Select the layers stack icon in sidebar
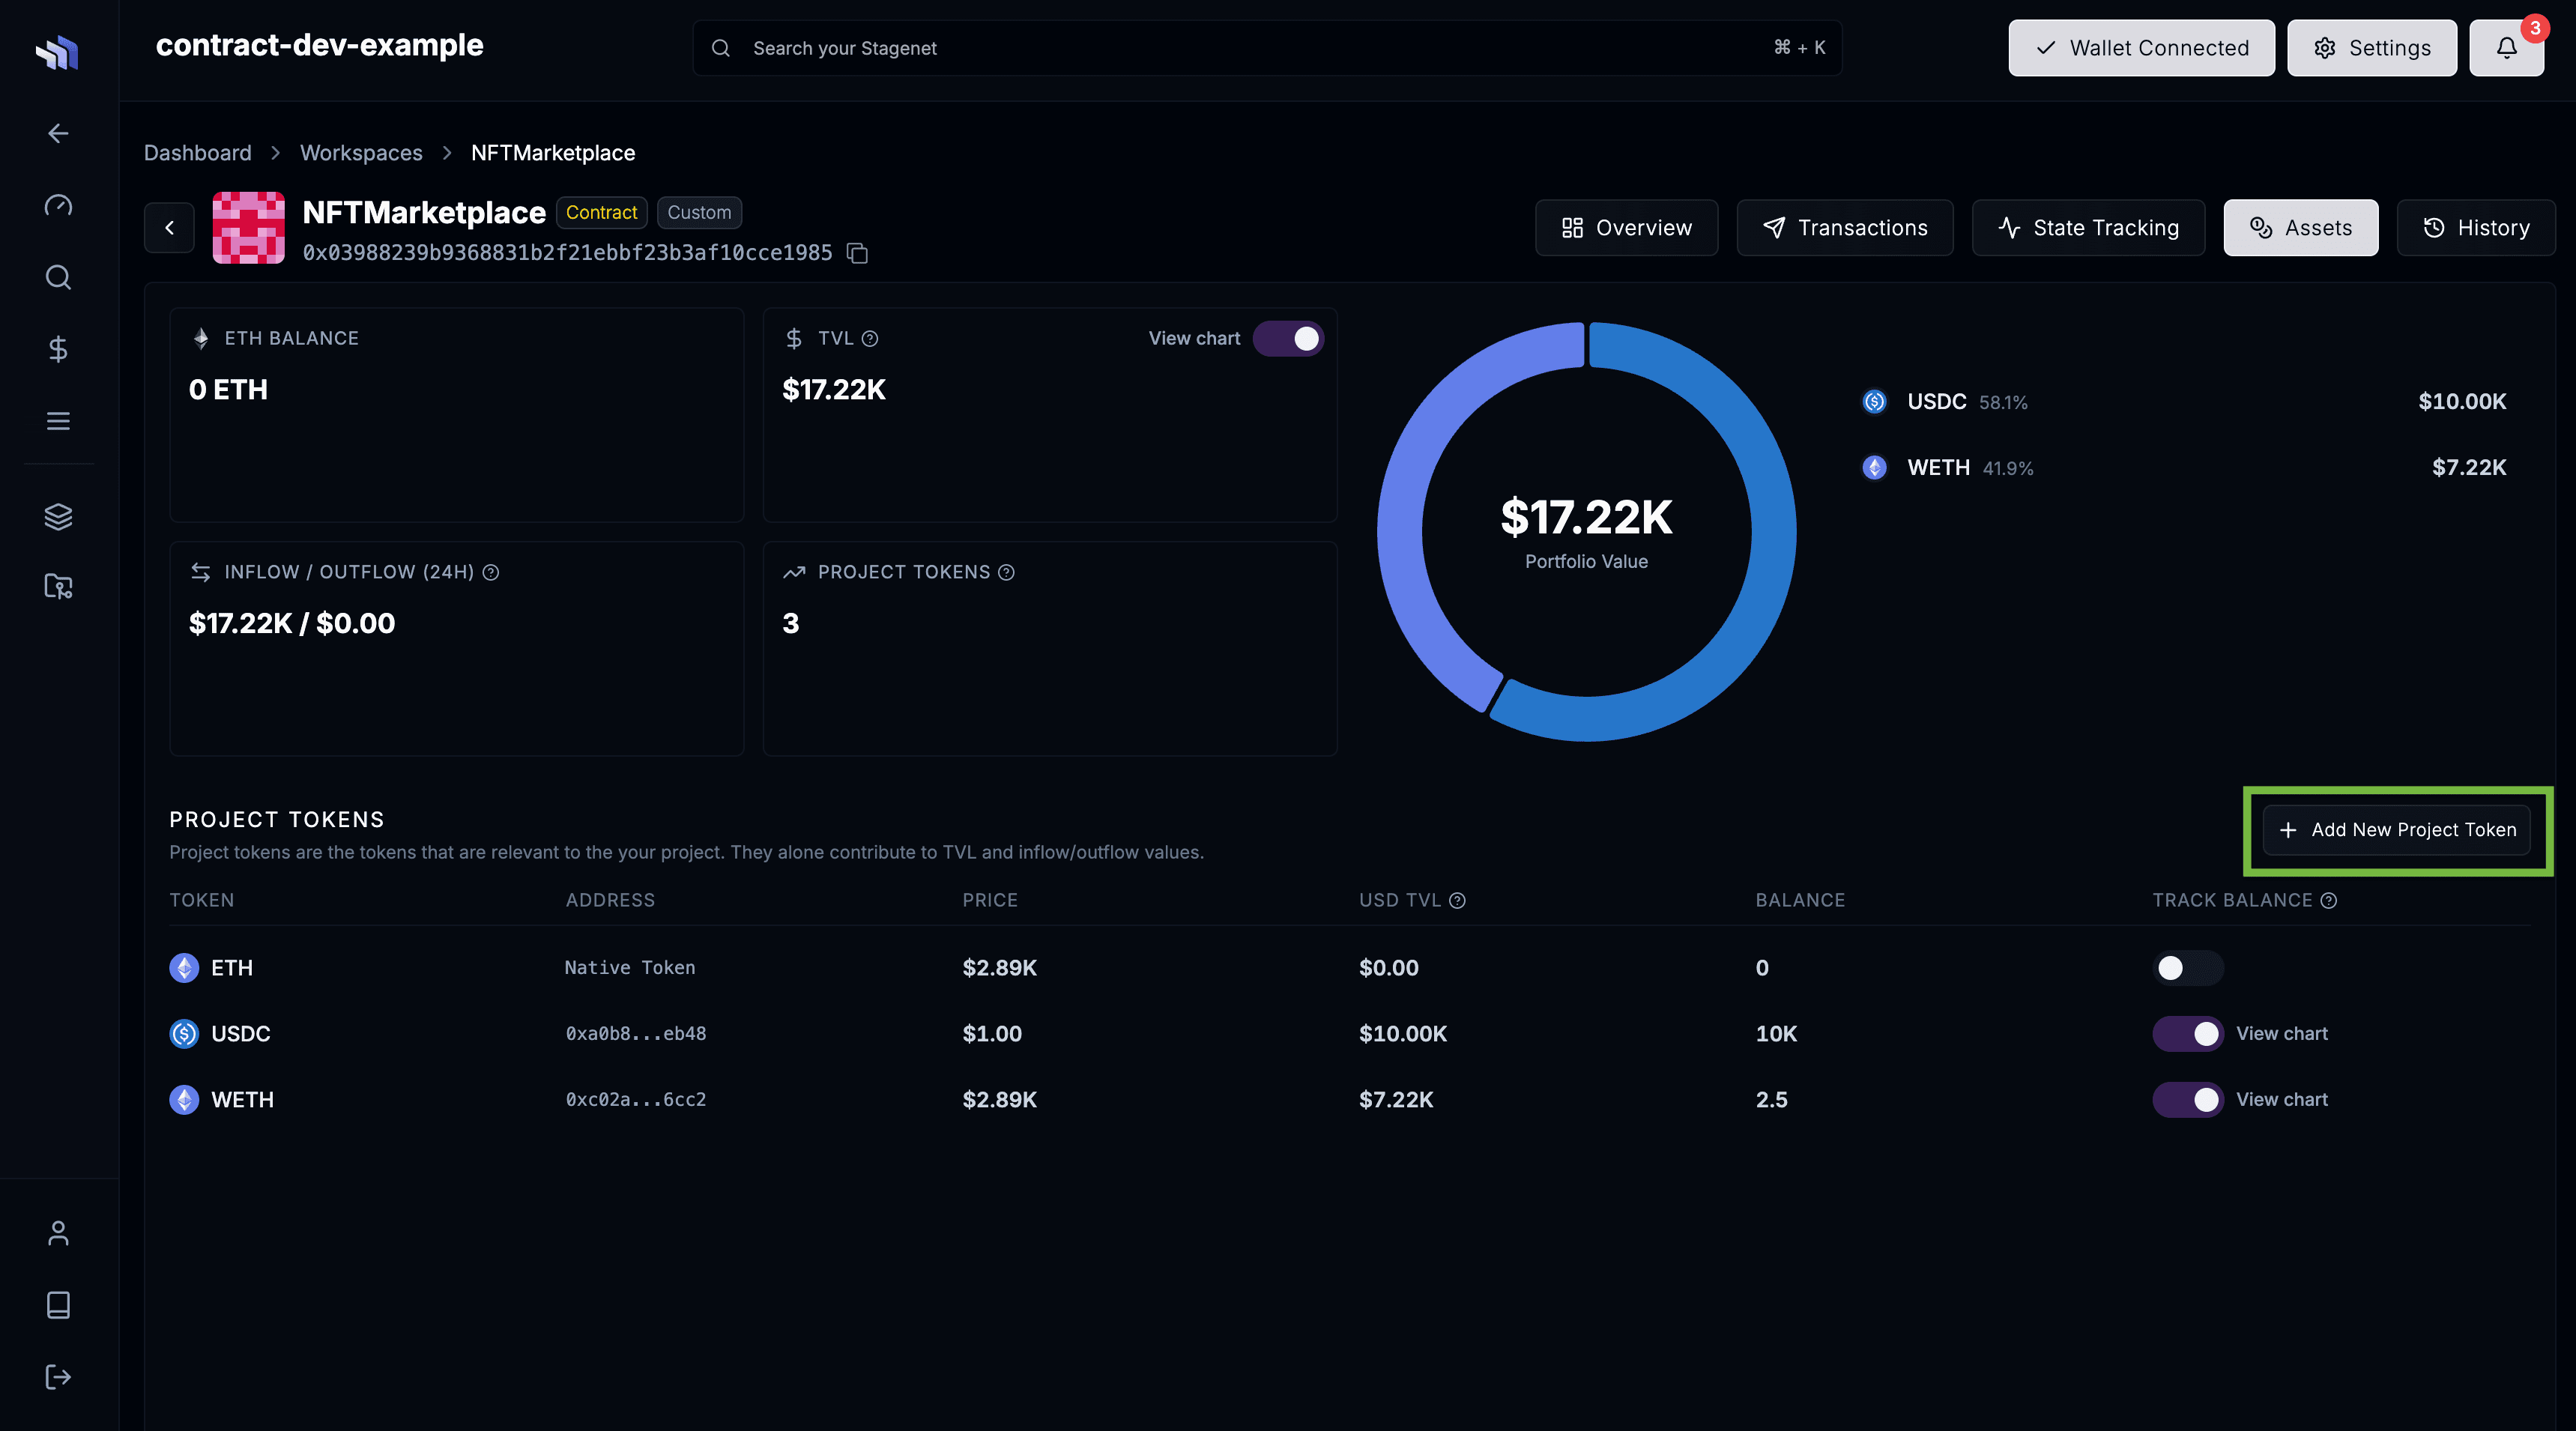This screenshot has height=1431, width=2576. [x=57, y=517]
